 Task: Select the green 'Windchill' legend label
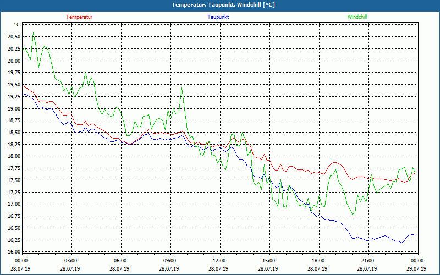point(357,17)
